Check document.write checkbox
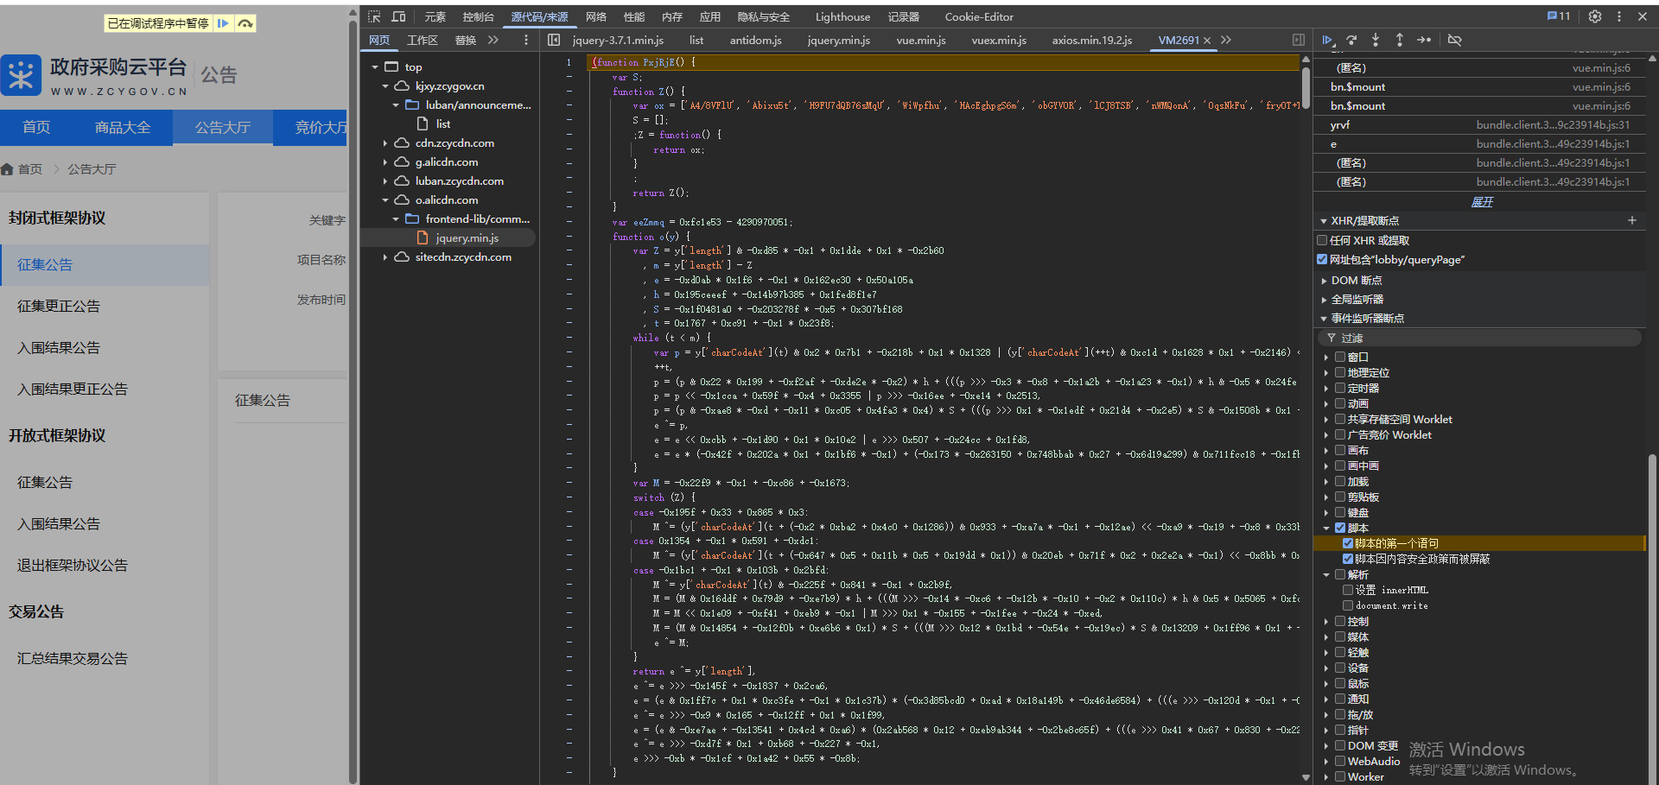Image resolution: width=1659 pixels, height=785 pixels. coord(1348,605)
